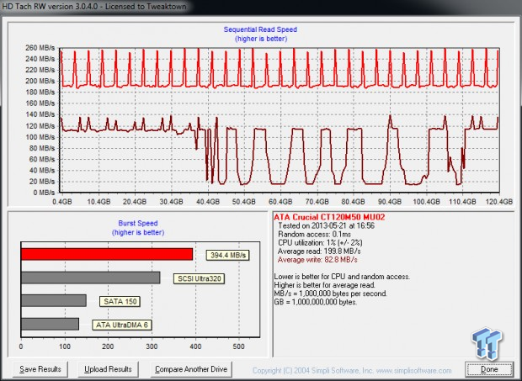Viewport: 522px width, 381px height.
Task: Click 'MB/s = 1,000,000 bytes per second' note
Action: (x=331, y=294)
